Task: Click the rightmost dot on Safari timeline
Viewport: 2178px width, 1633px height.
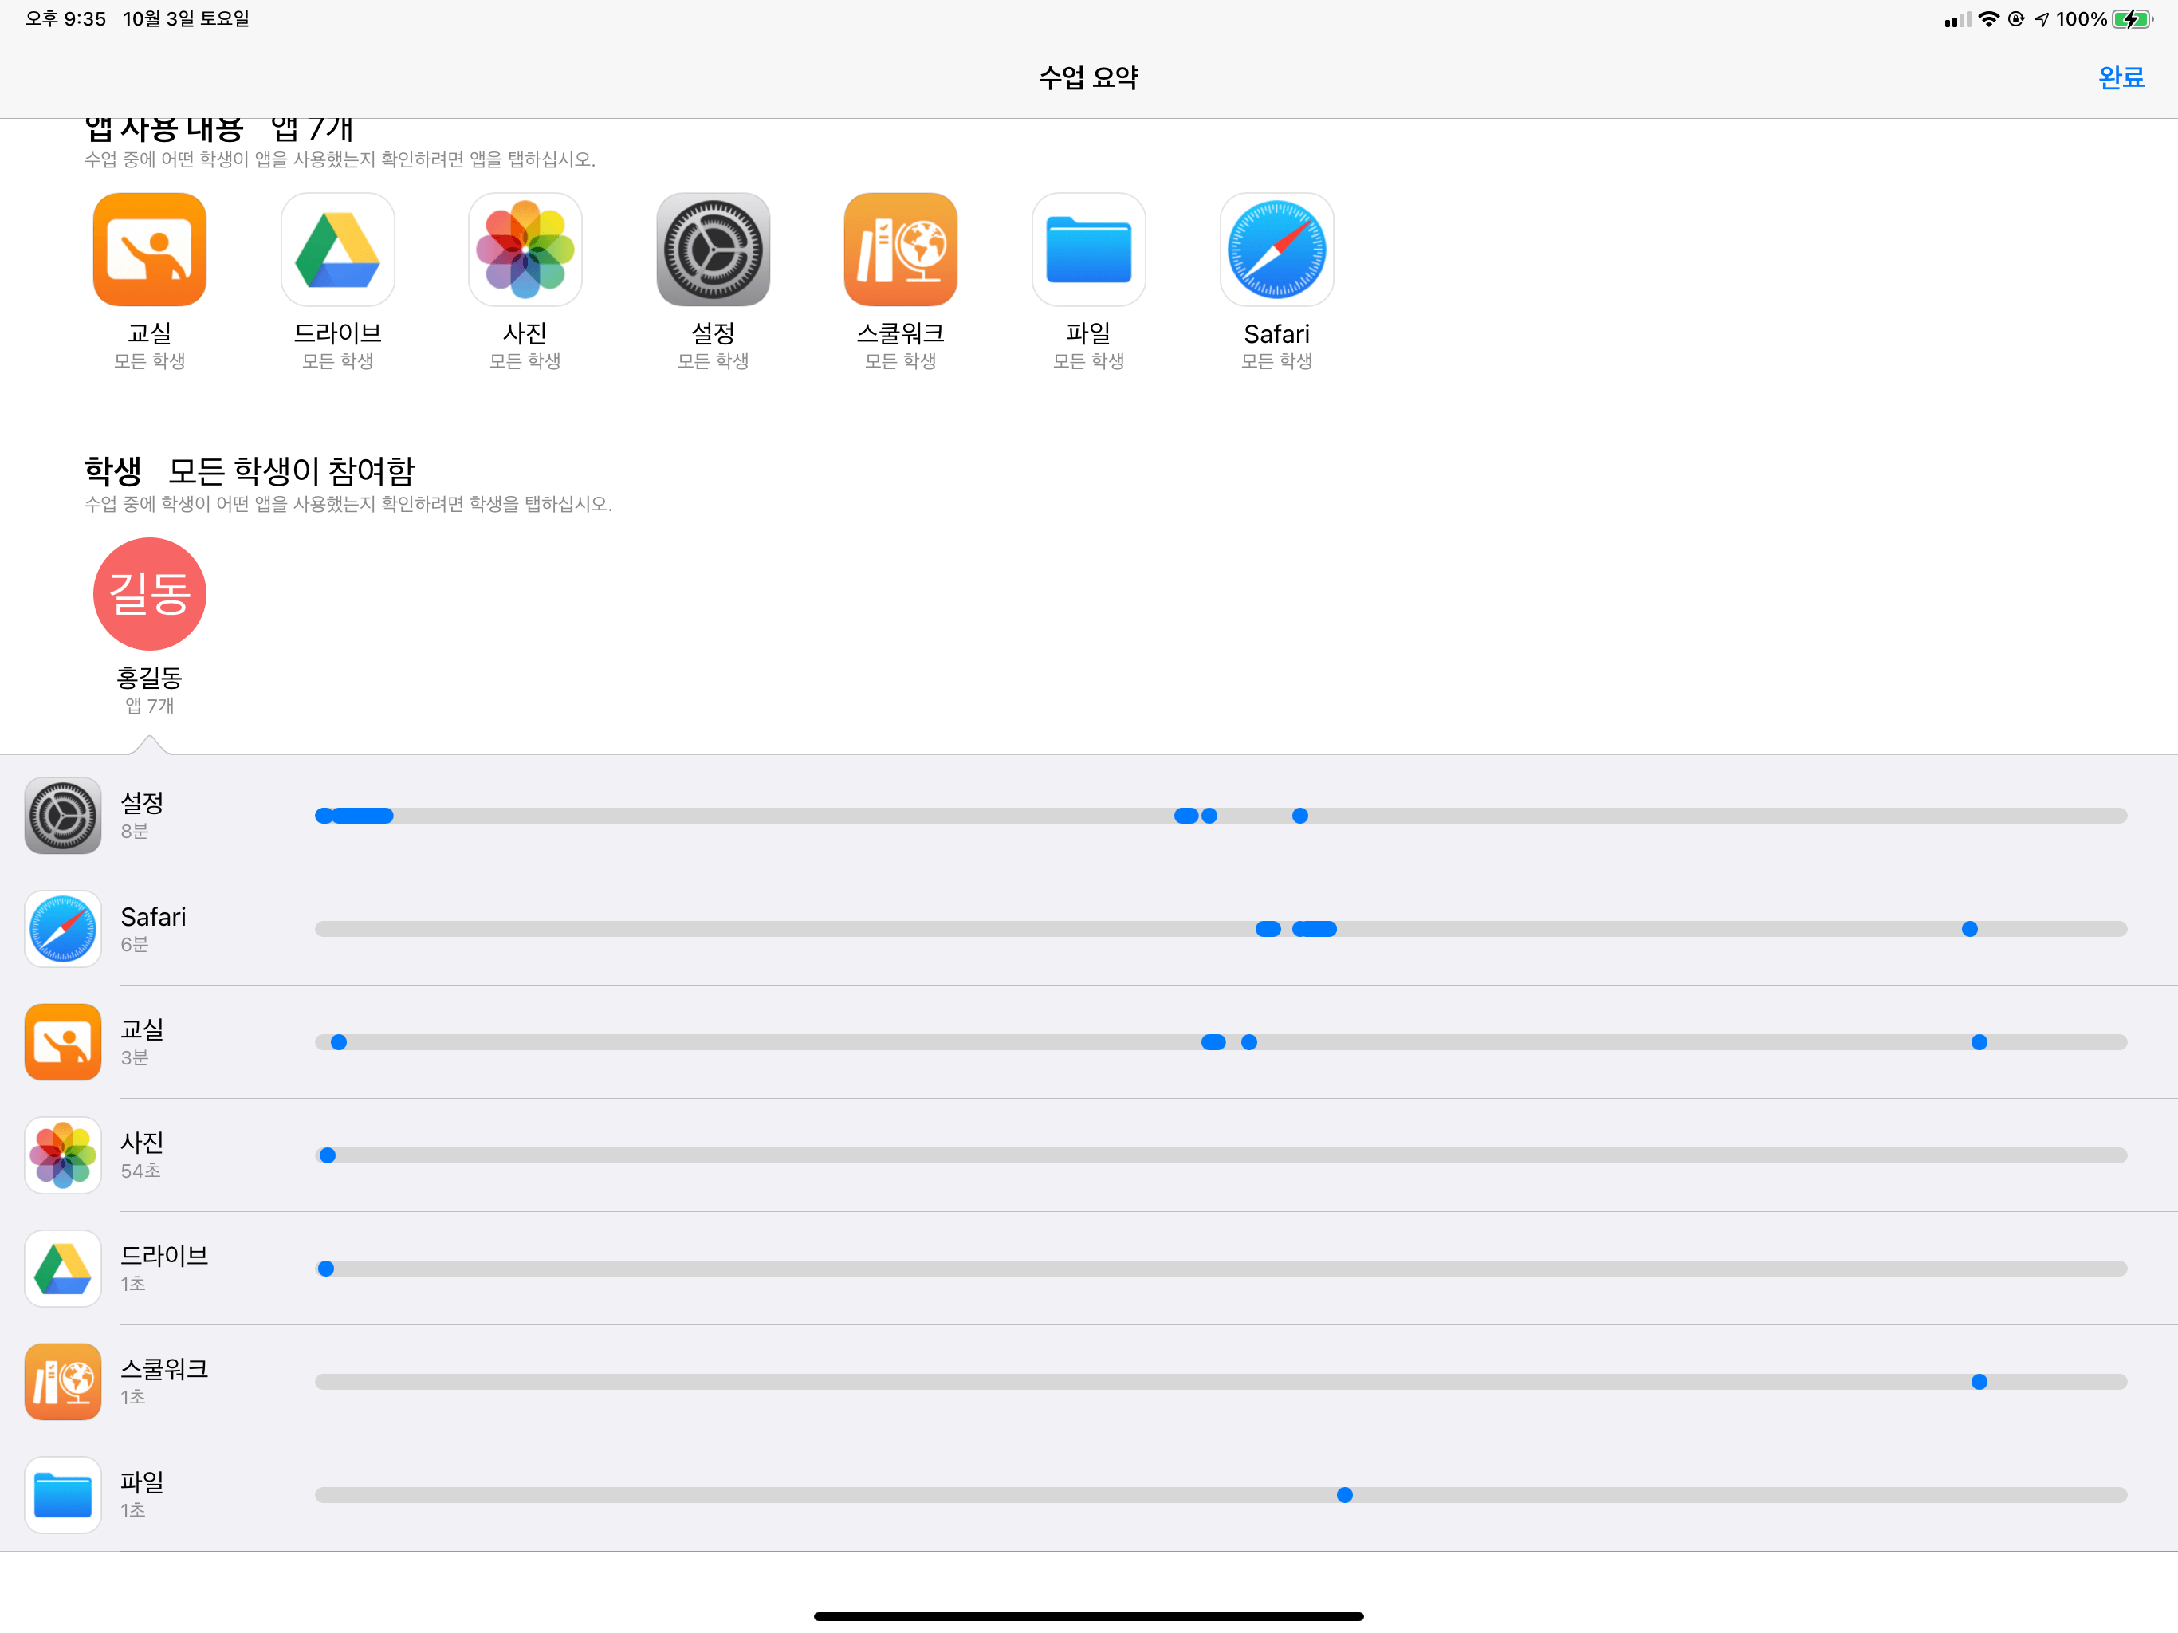Action: coord(1969,929)
